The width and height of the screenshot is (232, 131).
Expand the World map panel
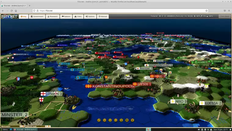click(31, 126)
